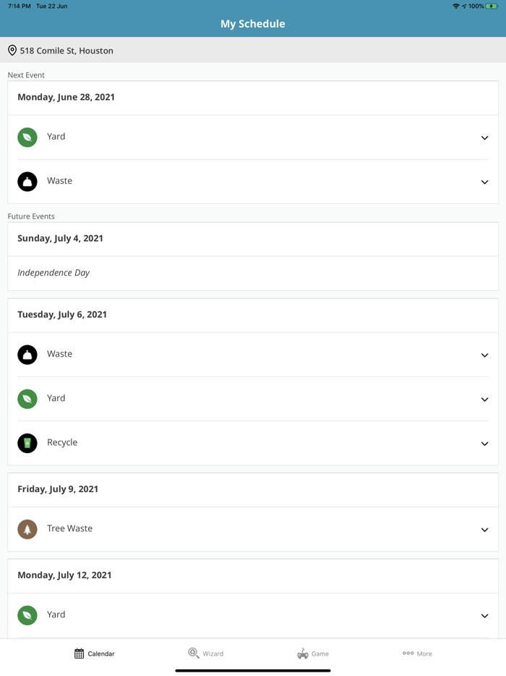Tap the 518 Comile St, Houston address
The image size is (506, 676).
click(67, 51)
